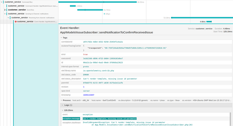Click the log panel vertical scrollbar
This screenshot has width=233, height=126.
coord(230,119)
